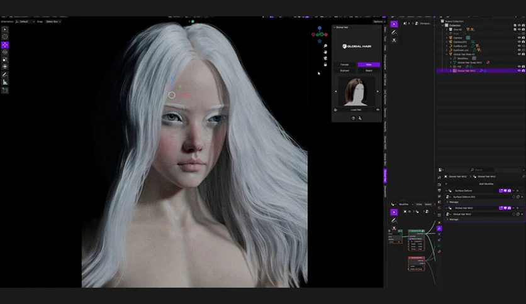
Task: Hide Camera.001 via its eye icon
Action: [x=519, y=42]
